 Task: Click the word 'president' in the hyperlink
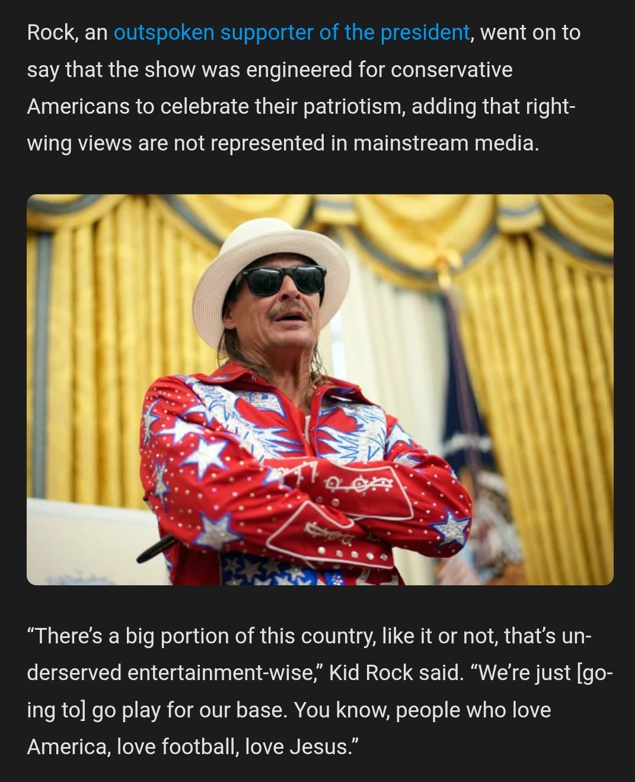point(425,33)
